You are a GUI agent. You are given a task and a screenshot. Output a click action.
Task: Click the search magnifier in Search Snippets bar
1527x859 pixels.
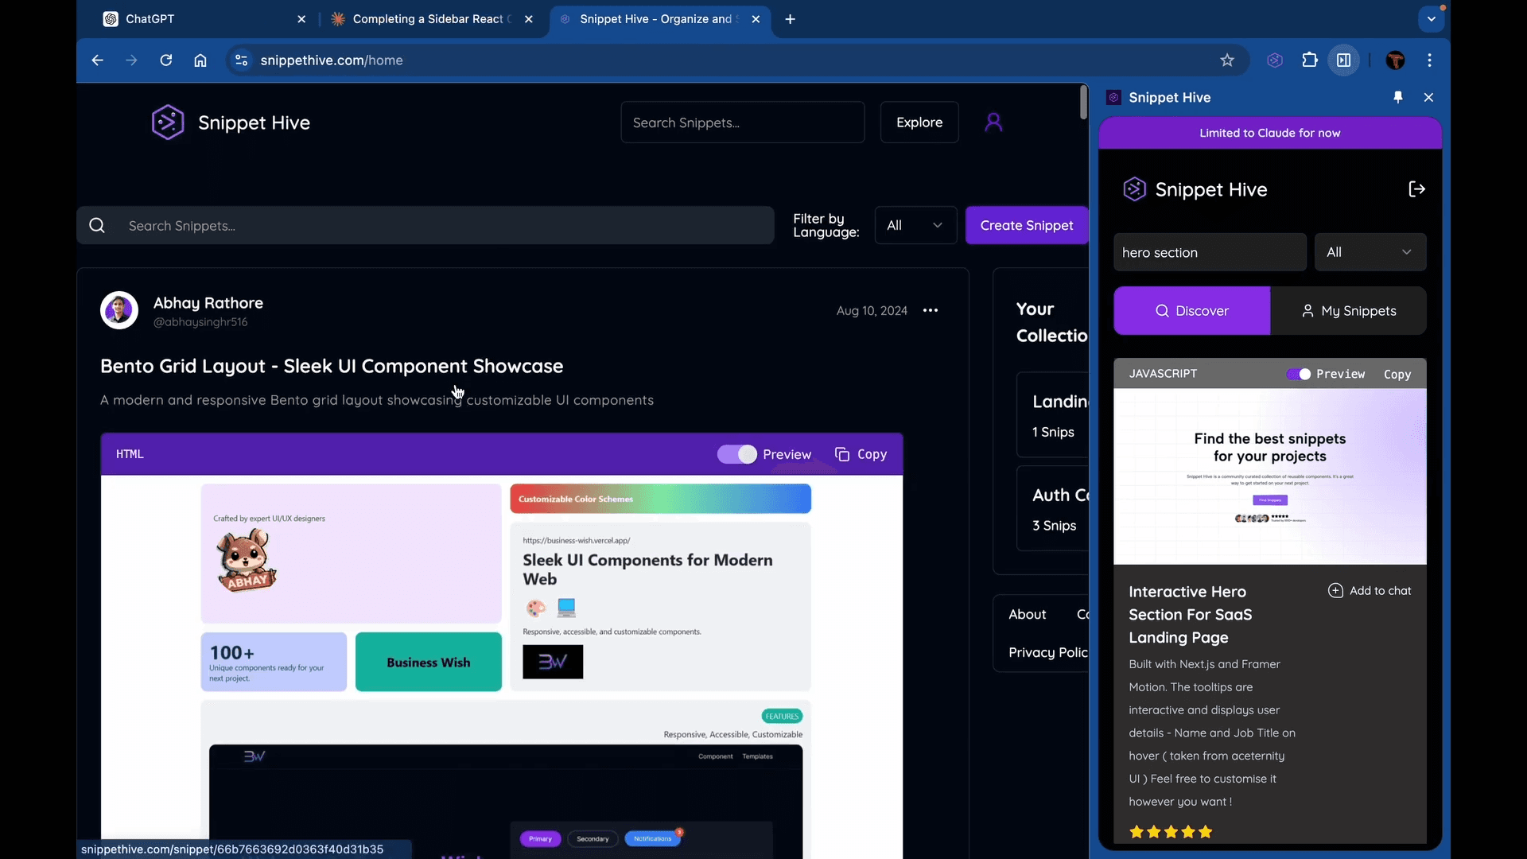point(96,225)
